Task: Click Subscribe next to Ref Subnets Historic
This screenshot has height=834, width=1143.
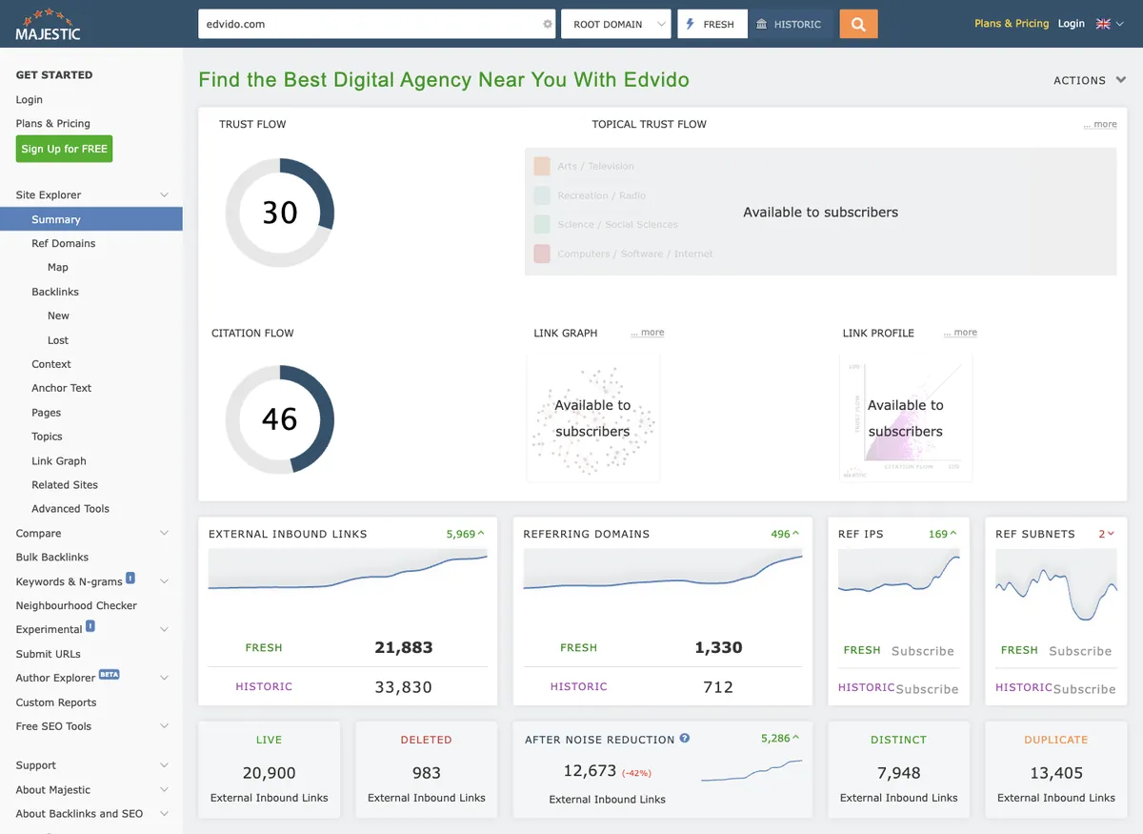Action: 1084,689
